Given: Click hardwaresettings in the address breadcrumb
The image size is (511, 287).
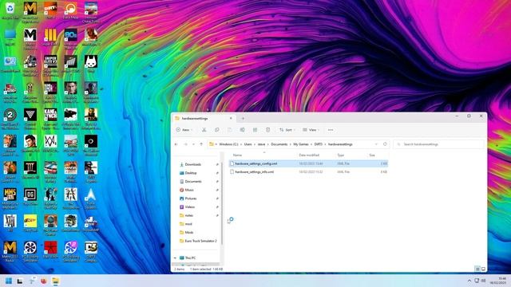Looking at the screenshot, I should pos(340,144).
